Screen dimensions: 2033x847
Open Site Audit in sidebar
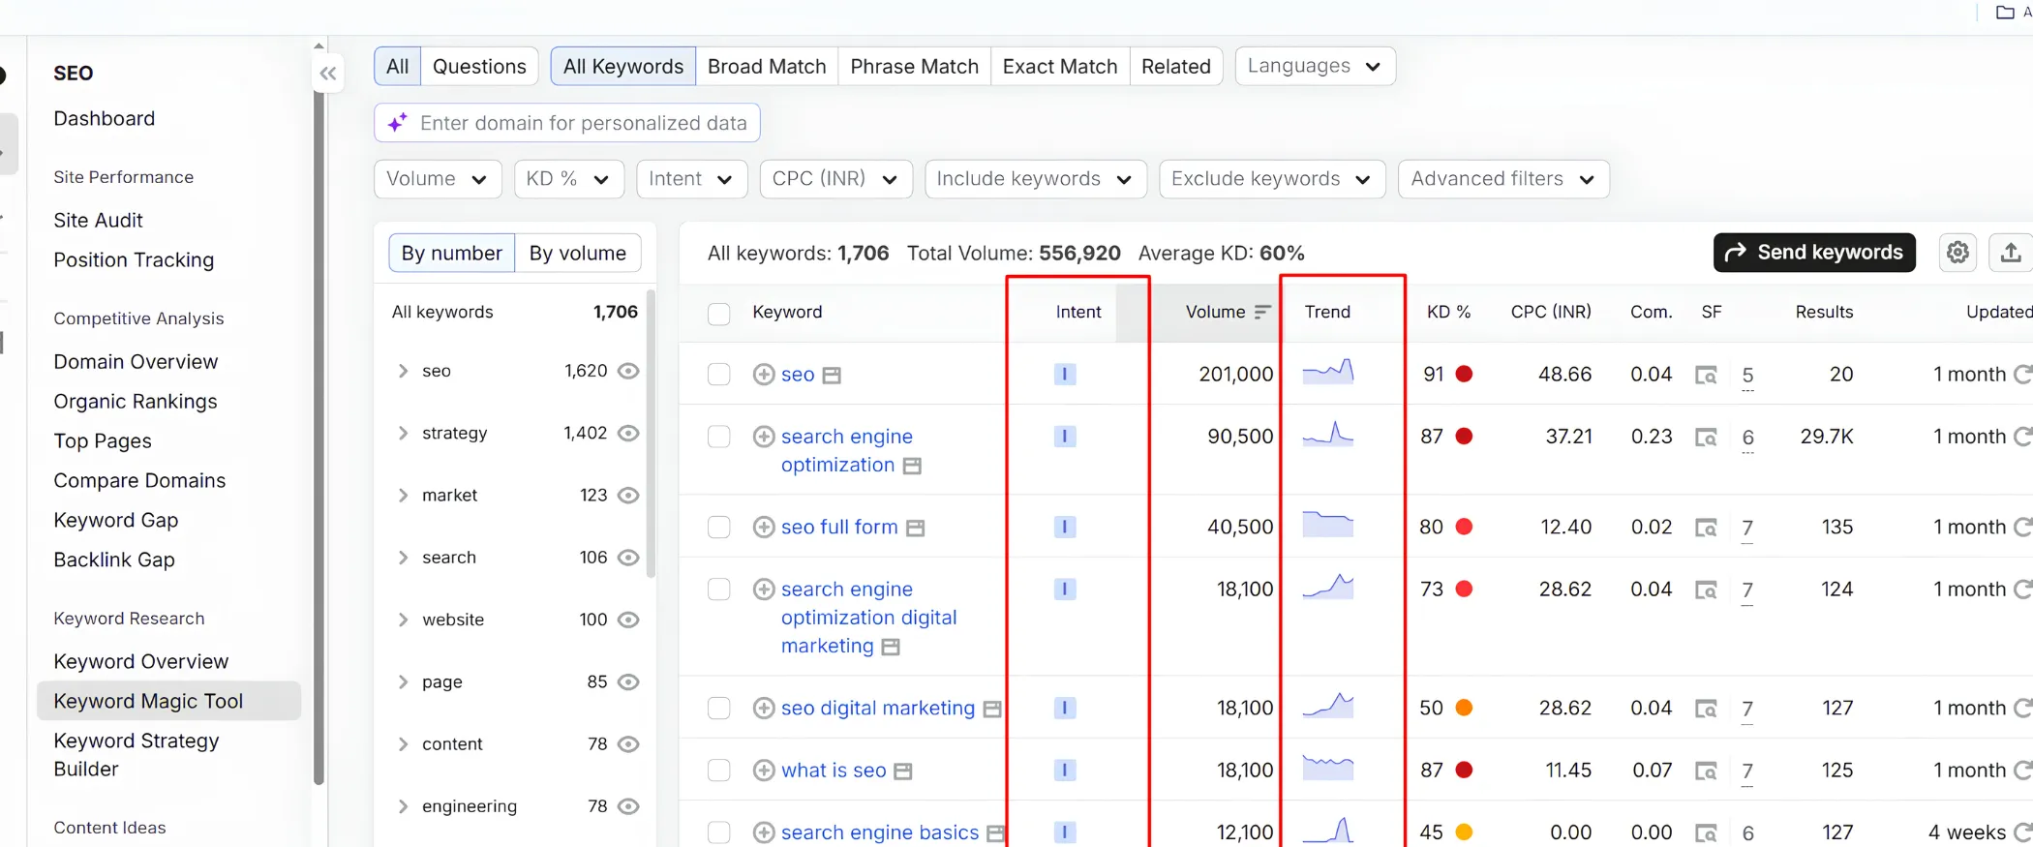(98, 220)
